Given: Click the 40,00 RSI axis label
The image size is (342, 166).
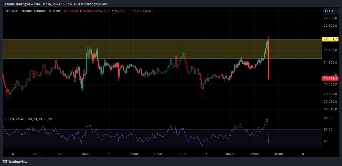Looking at the screenshot, I should [x=328, y=141].
